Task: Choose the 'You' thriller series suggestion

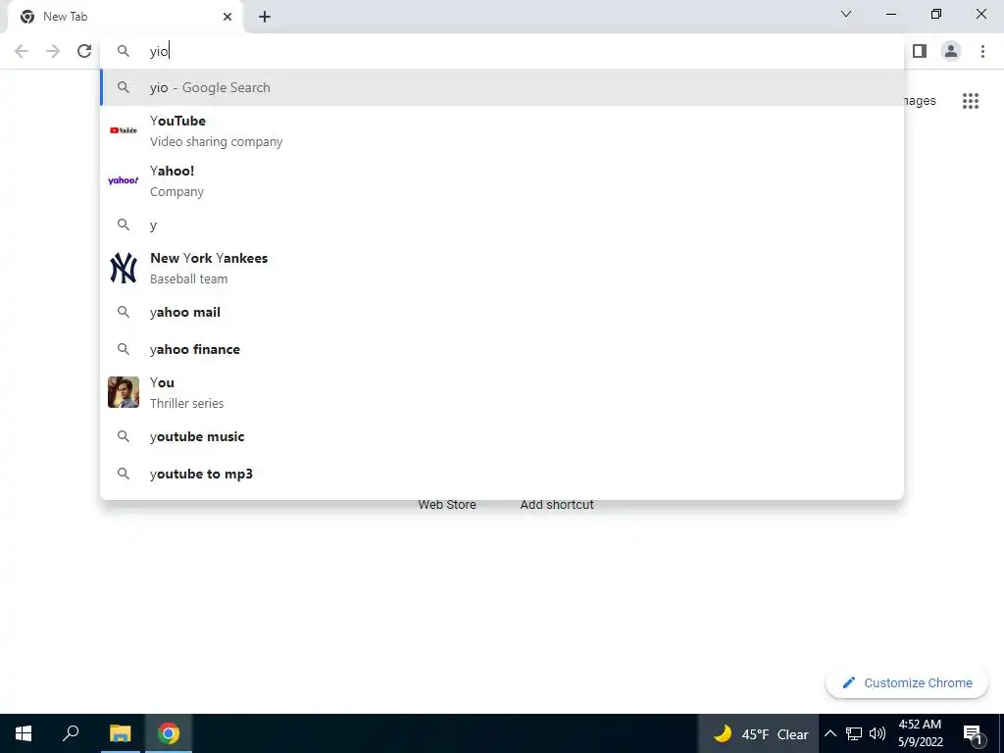Action: [502, 392]
